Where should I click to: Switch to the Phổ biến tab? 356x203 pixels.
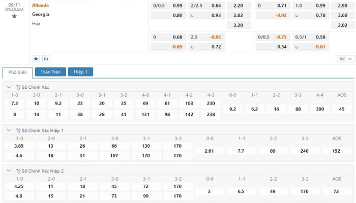[17, 72]
